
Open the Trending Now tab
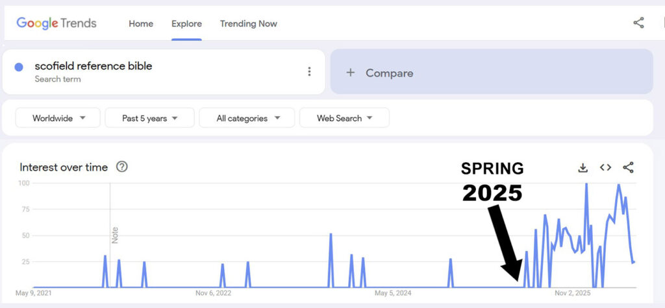click(249, 24)
